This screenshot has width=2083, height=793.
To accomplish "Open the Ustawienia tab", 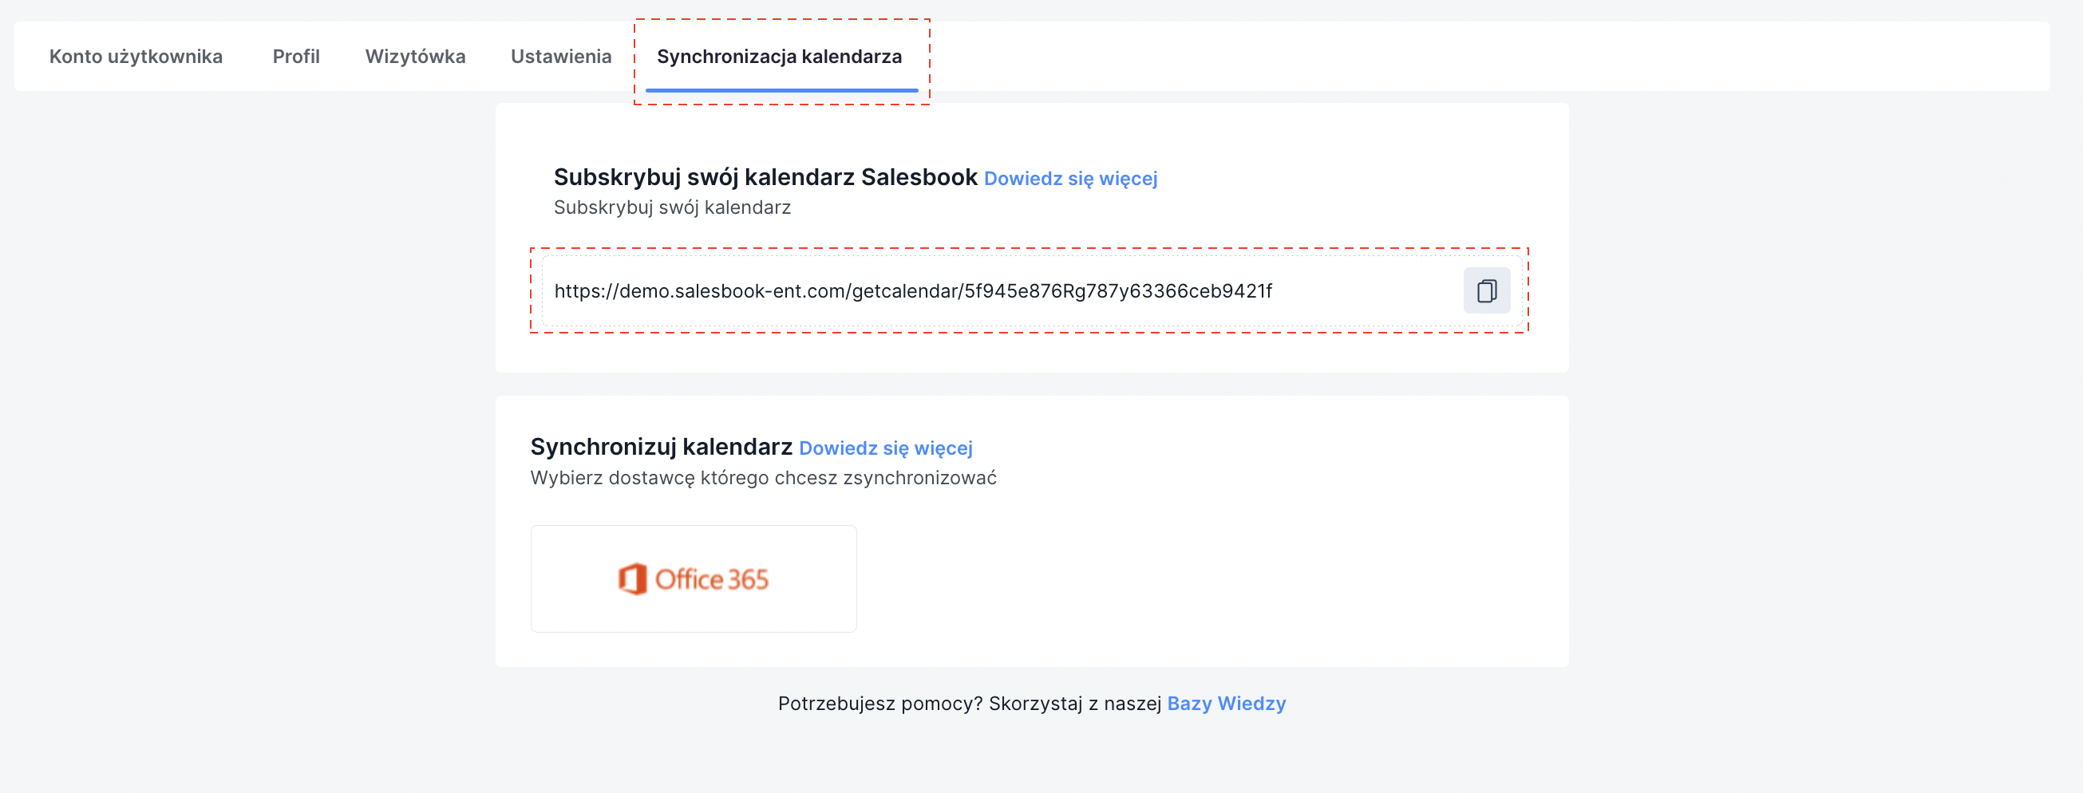I will click(560, 57).
